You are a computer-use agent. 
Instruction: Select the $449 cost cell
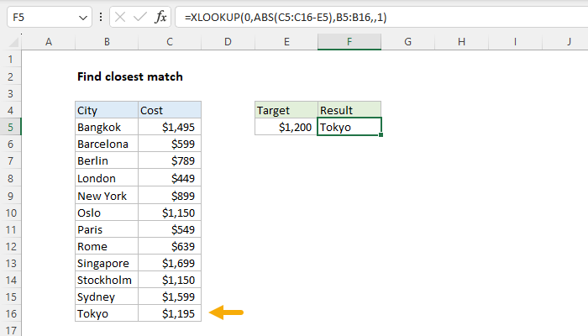coord(170,178)
